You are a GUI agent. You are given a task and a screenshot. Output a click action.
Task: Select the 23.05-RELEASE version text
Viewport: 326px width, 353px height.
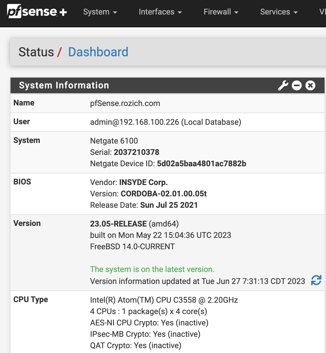tap(118, 224)
